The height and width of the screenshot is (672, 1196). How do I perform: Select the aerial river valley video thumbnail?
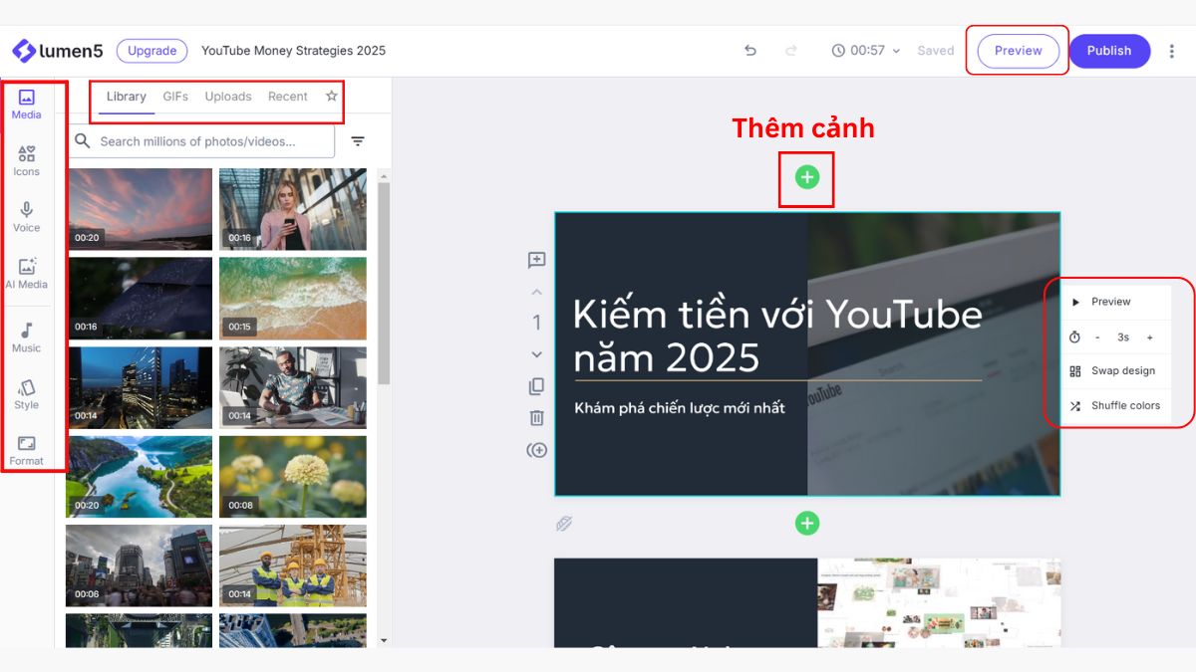coord(140,476)
